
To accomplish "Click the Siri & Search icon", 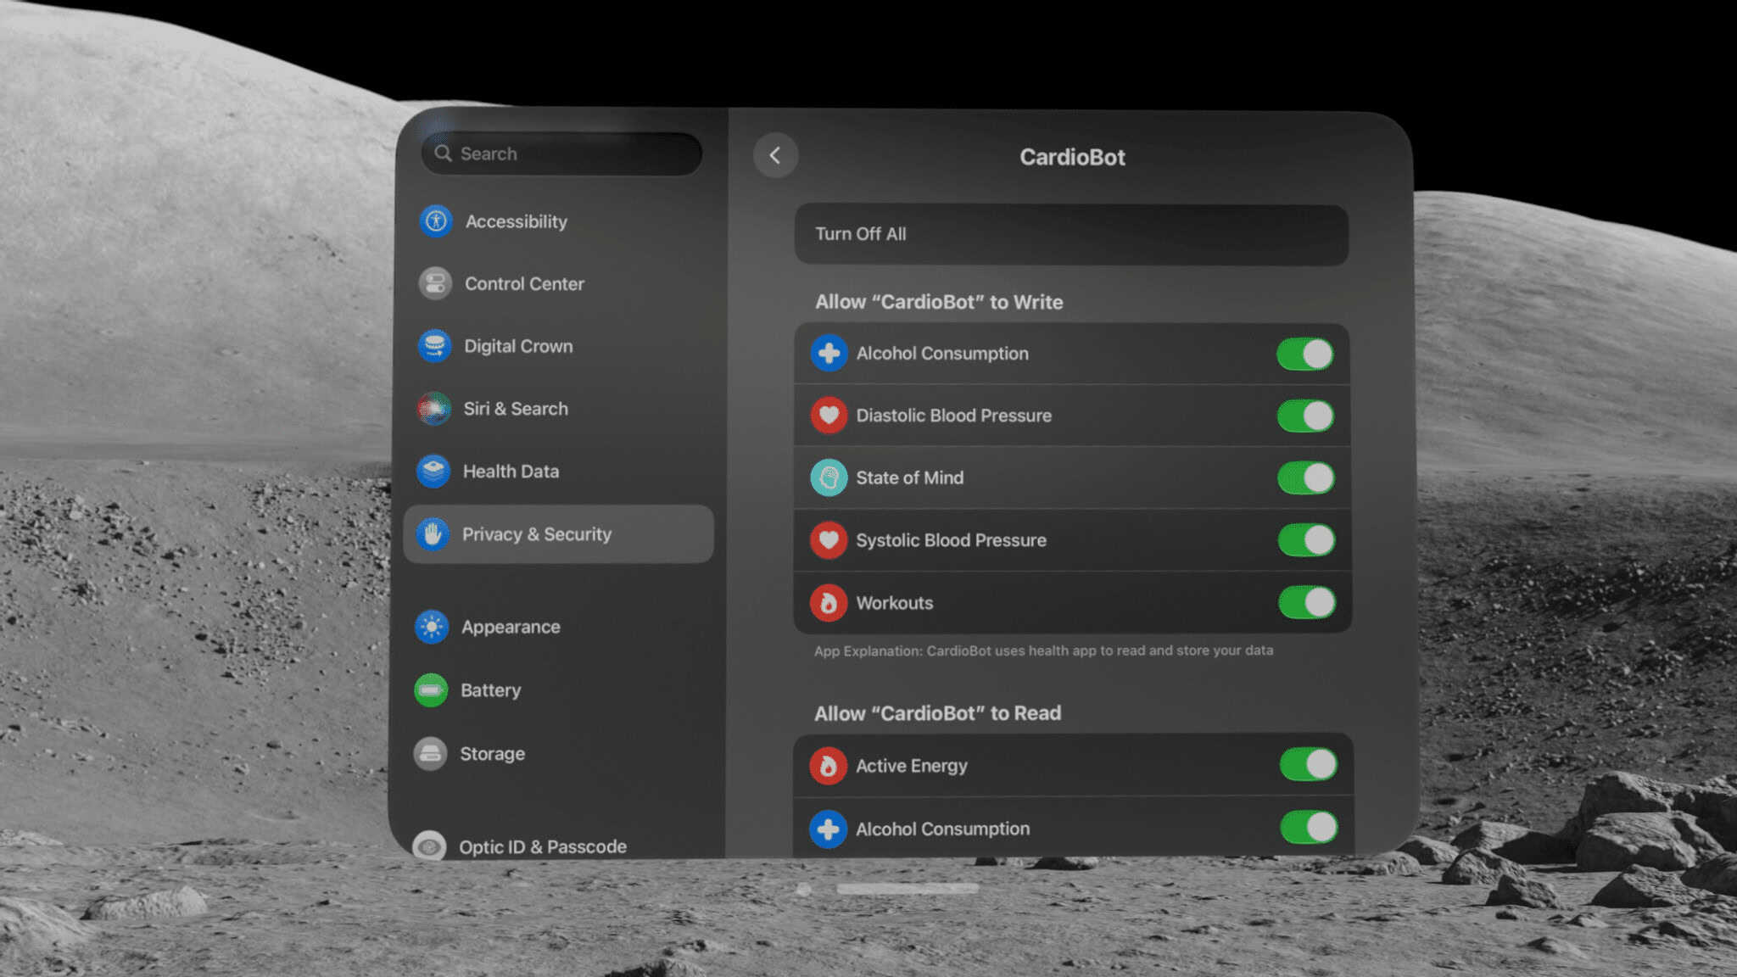I will pos(433,409).
